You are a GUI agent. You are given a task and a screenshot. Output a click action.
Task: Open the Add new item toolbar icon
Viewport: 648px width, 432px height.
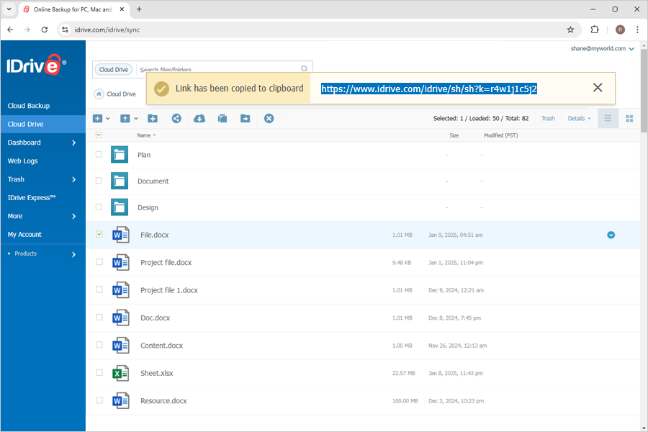97,119
